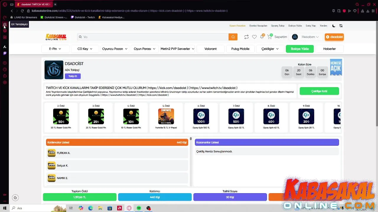
Task: Open the Satış Yap top link
Action: 311,26
